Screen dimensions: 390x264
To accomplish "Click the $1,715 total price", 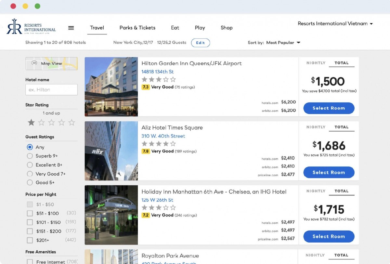I will click(329, 209).
